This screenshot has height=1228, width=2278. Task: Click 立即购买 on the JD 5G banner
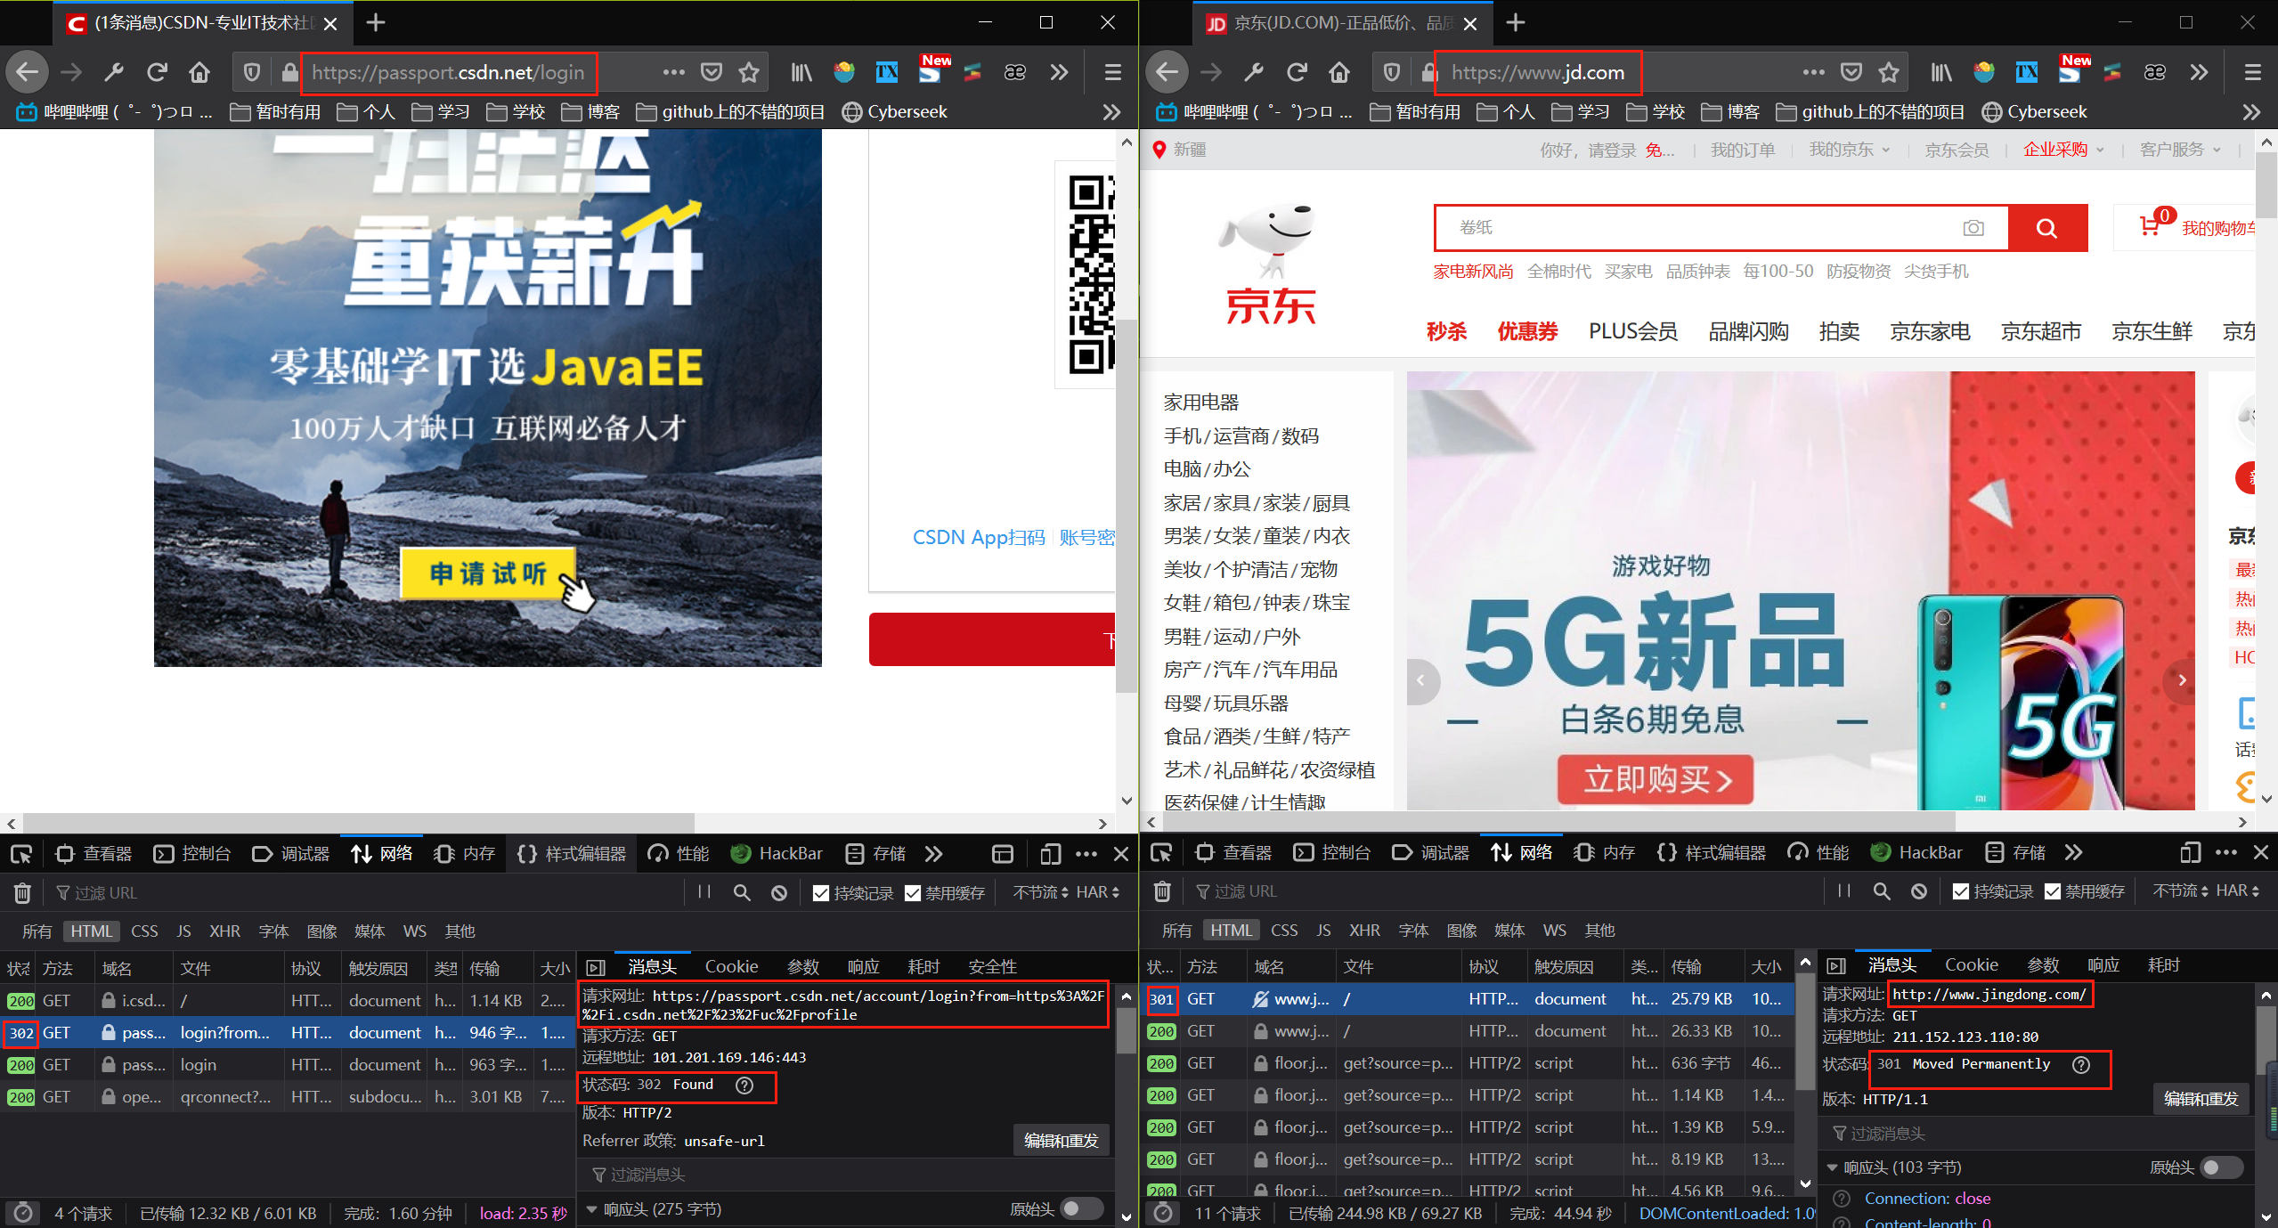point(1655,779)
